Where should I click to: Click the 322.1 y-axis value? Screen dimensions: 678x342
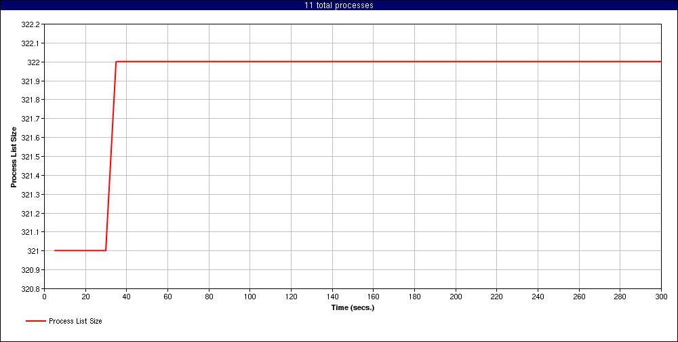(x=31, y=43)
